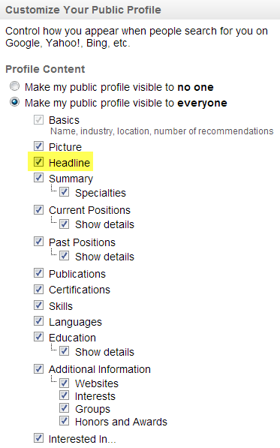280x448 pixels.
Task: Disable Certifications visibility
Action: tap(38, 289)
